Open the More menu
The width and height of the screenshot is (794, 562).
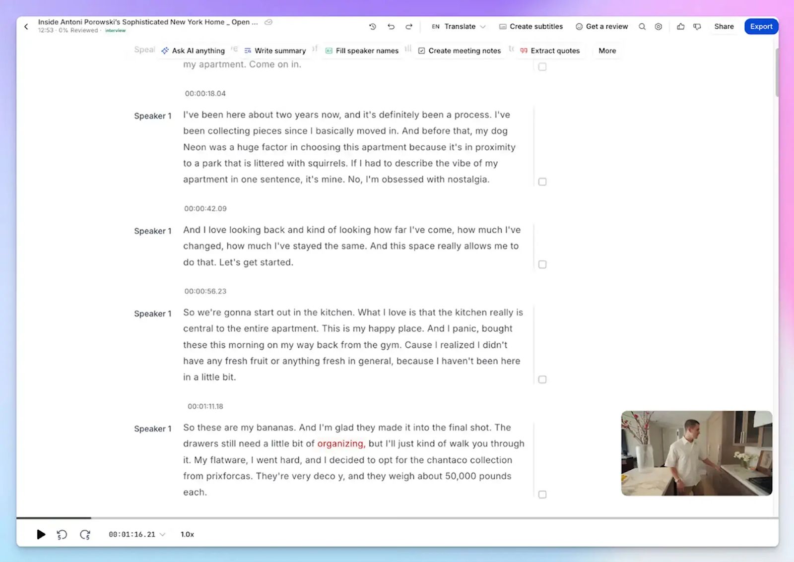(606, 50)
